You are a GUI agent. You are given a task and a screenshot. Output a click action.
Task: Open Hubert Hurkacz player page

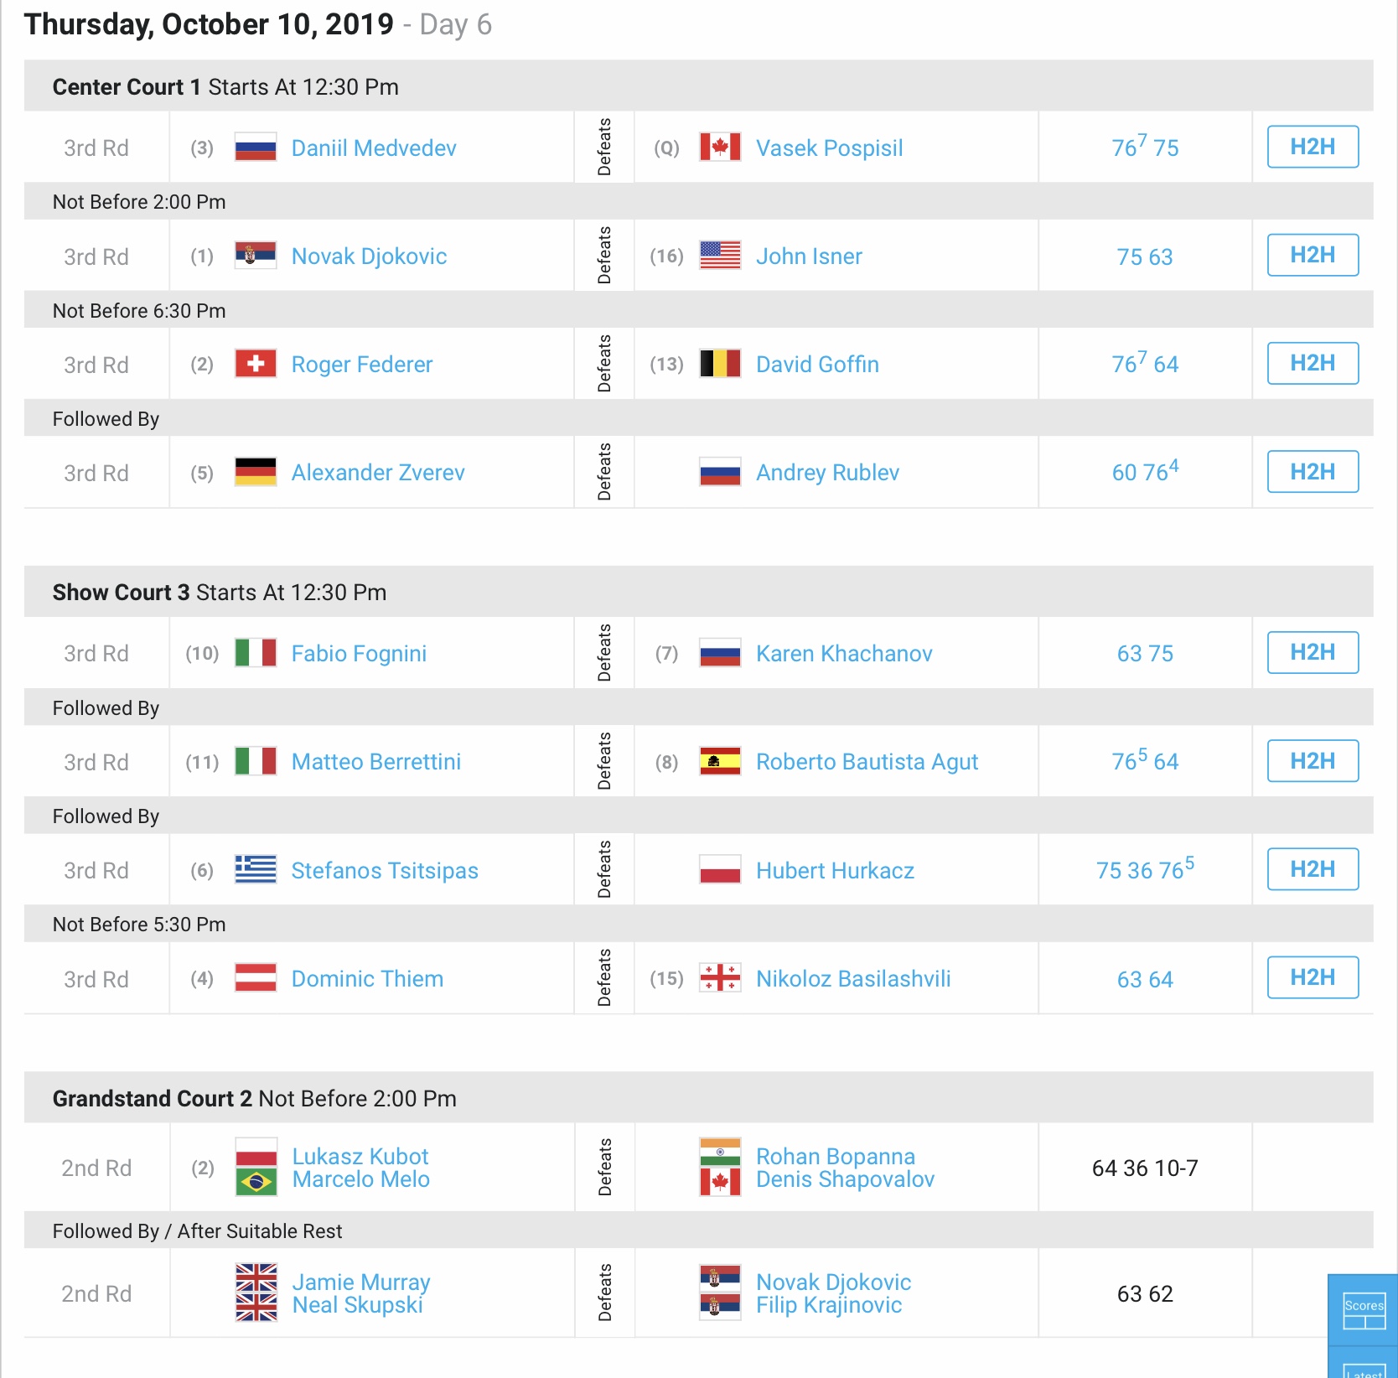(835, 870)
